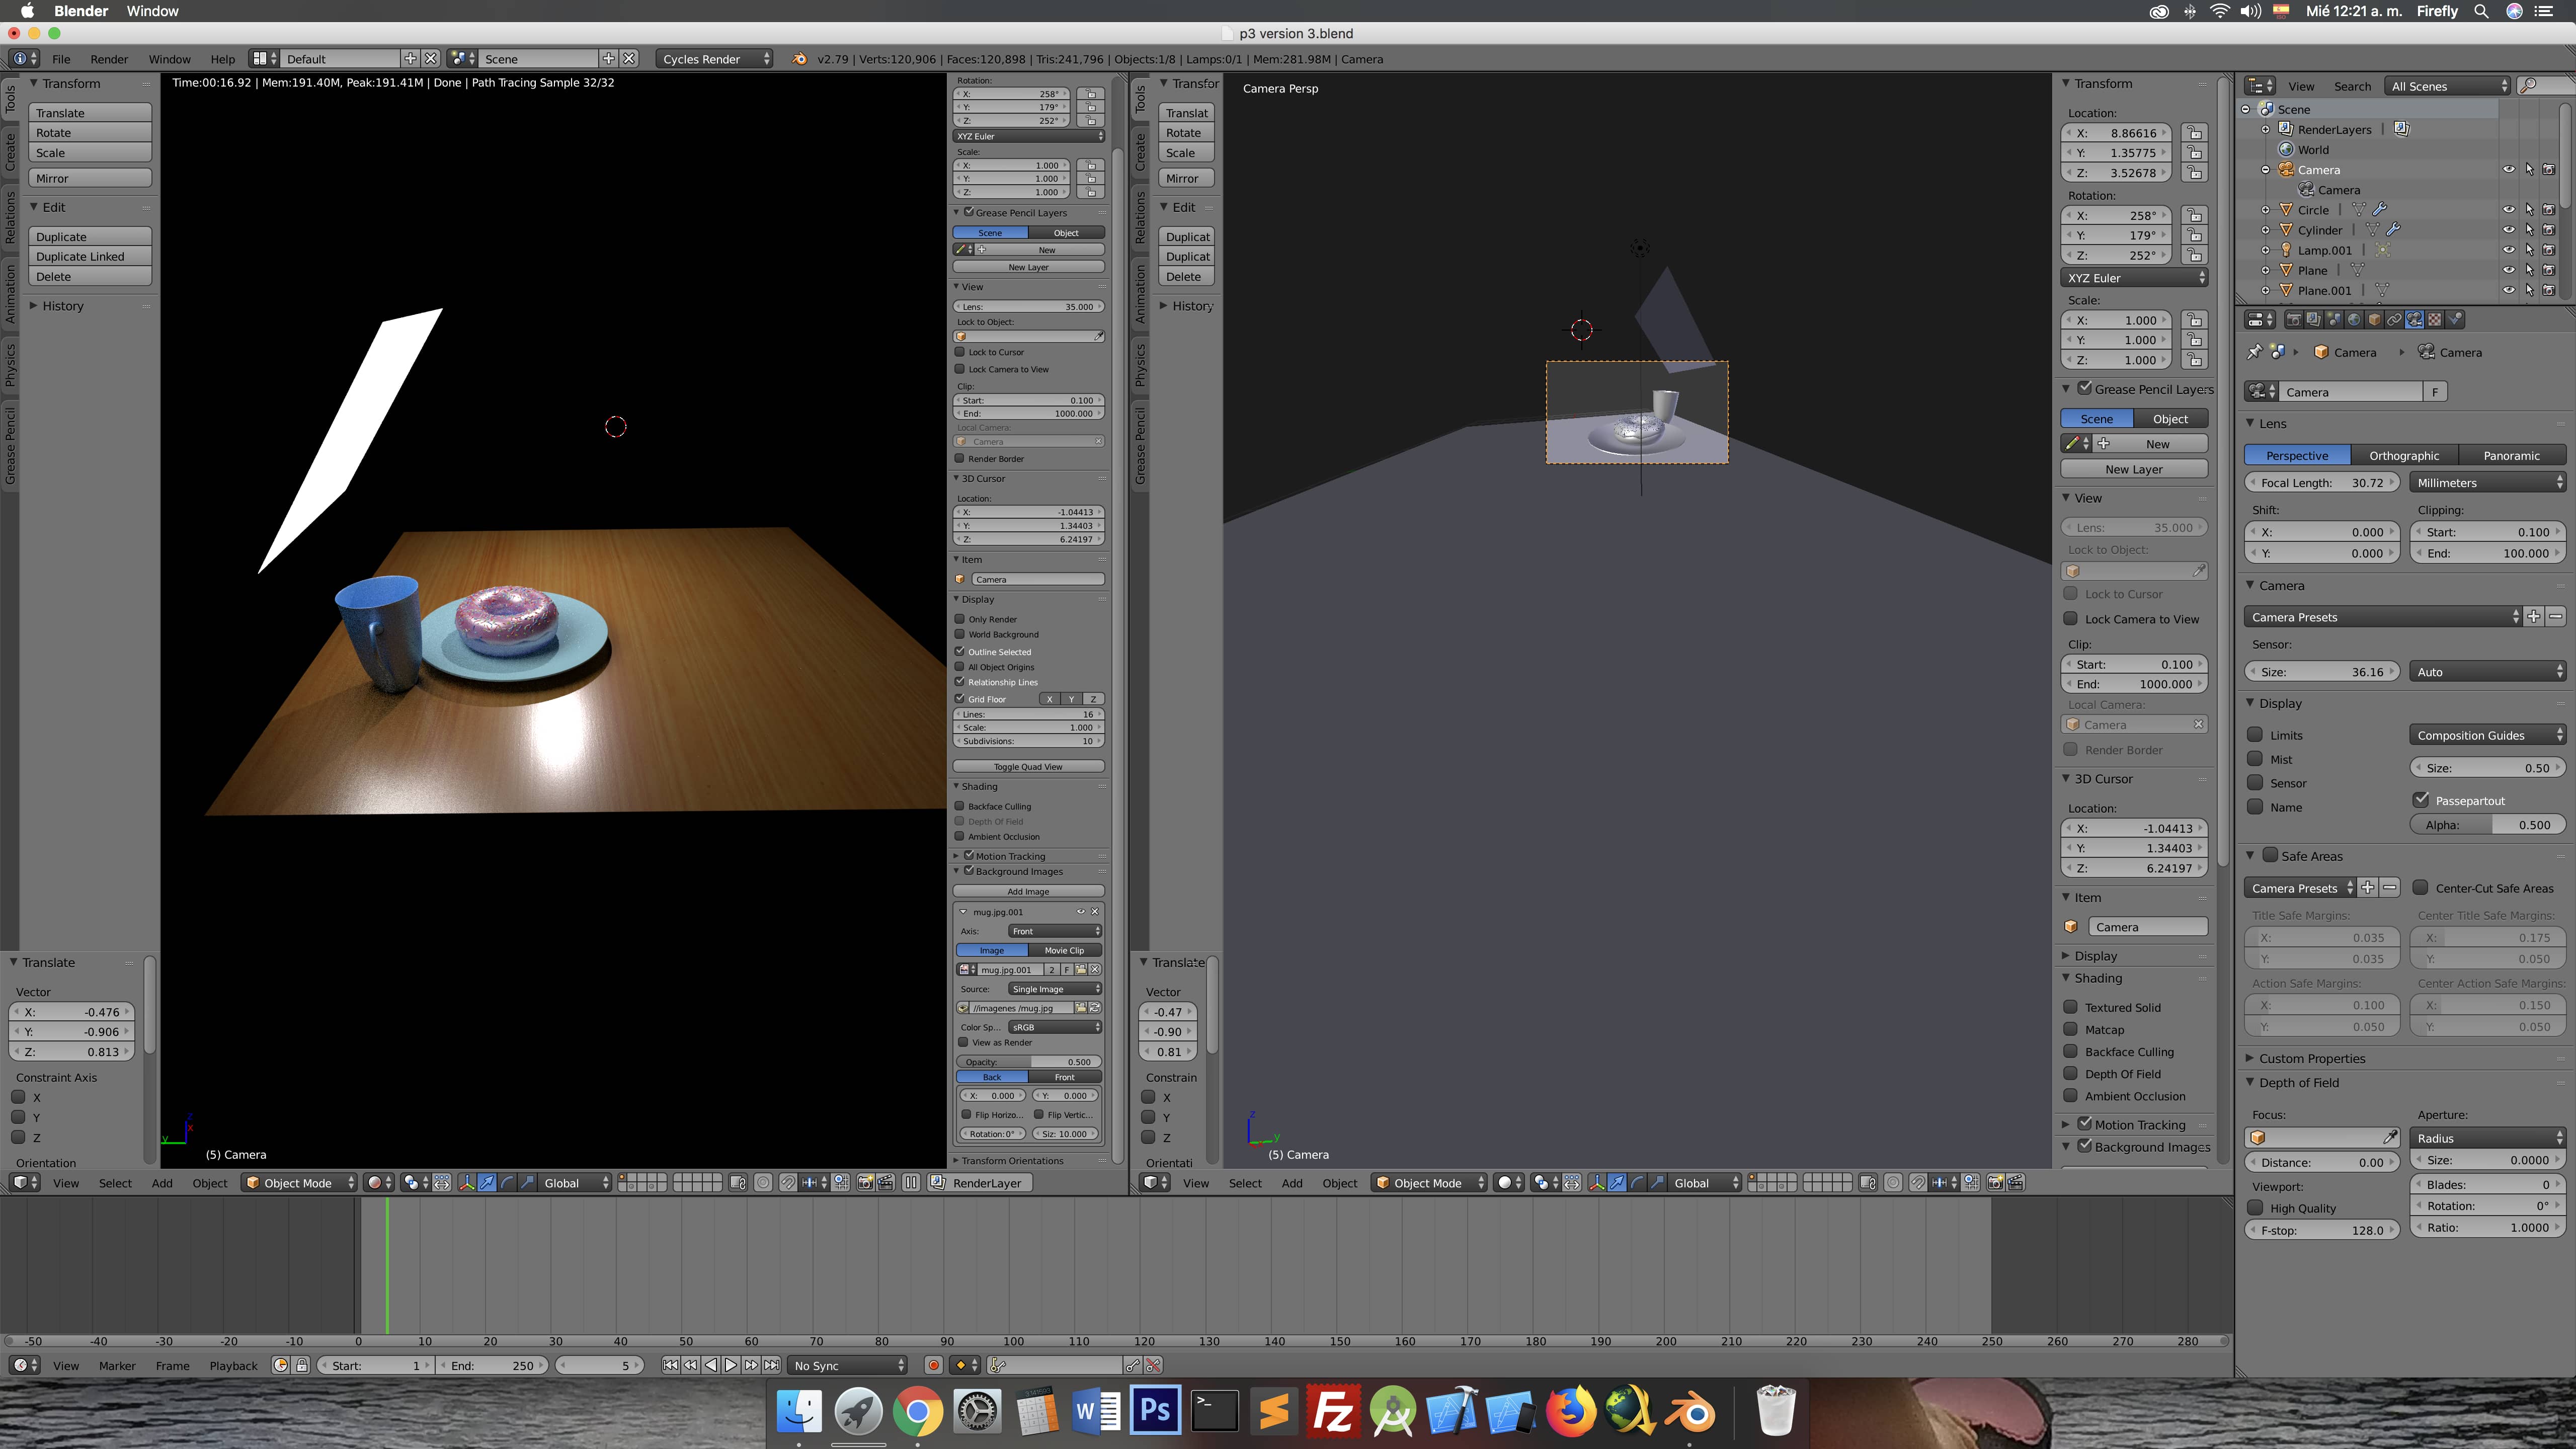Image resolution: width=2576 pixels, height=1449 pixels.
Task: Enable the Mist display checkbox
Action: (x=2255, y=759)
